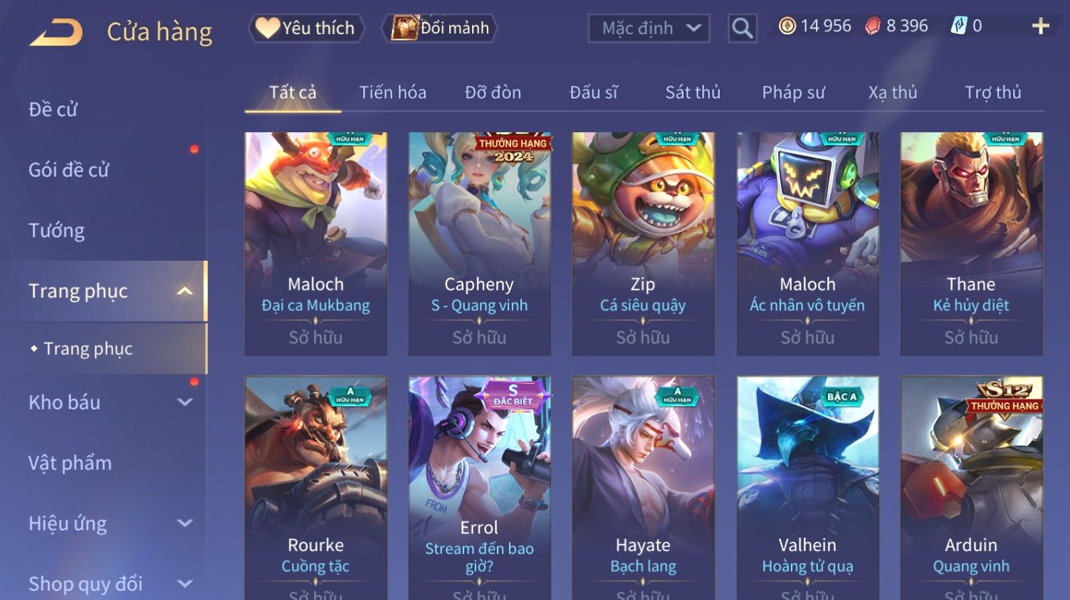Collapse the Trang phục sidebar section
This screenshot has width=1070, height=600.
184,291
